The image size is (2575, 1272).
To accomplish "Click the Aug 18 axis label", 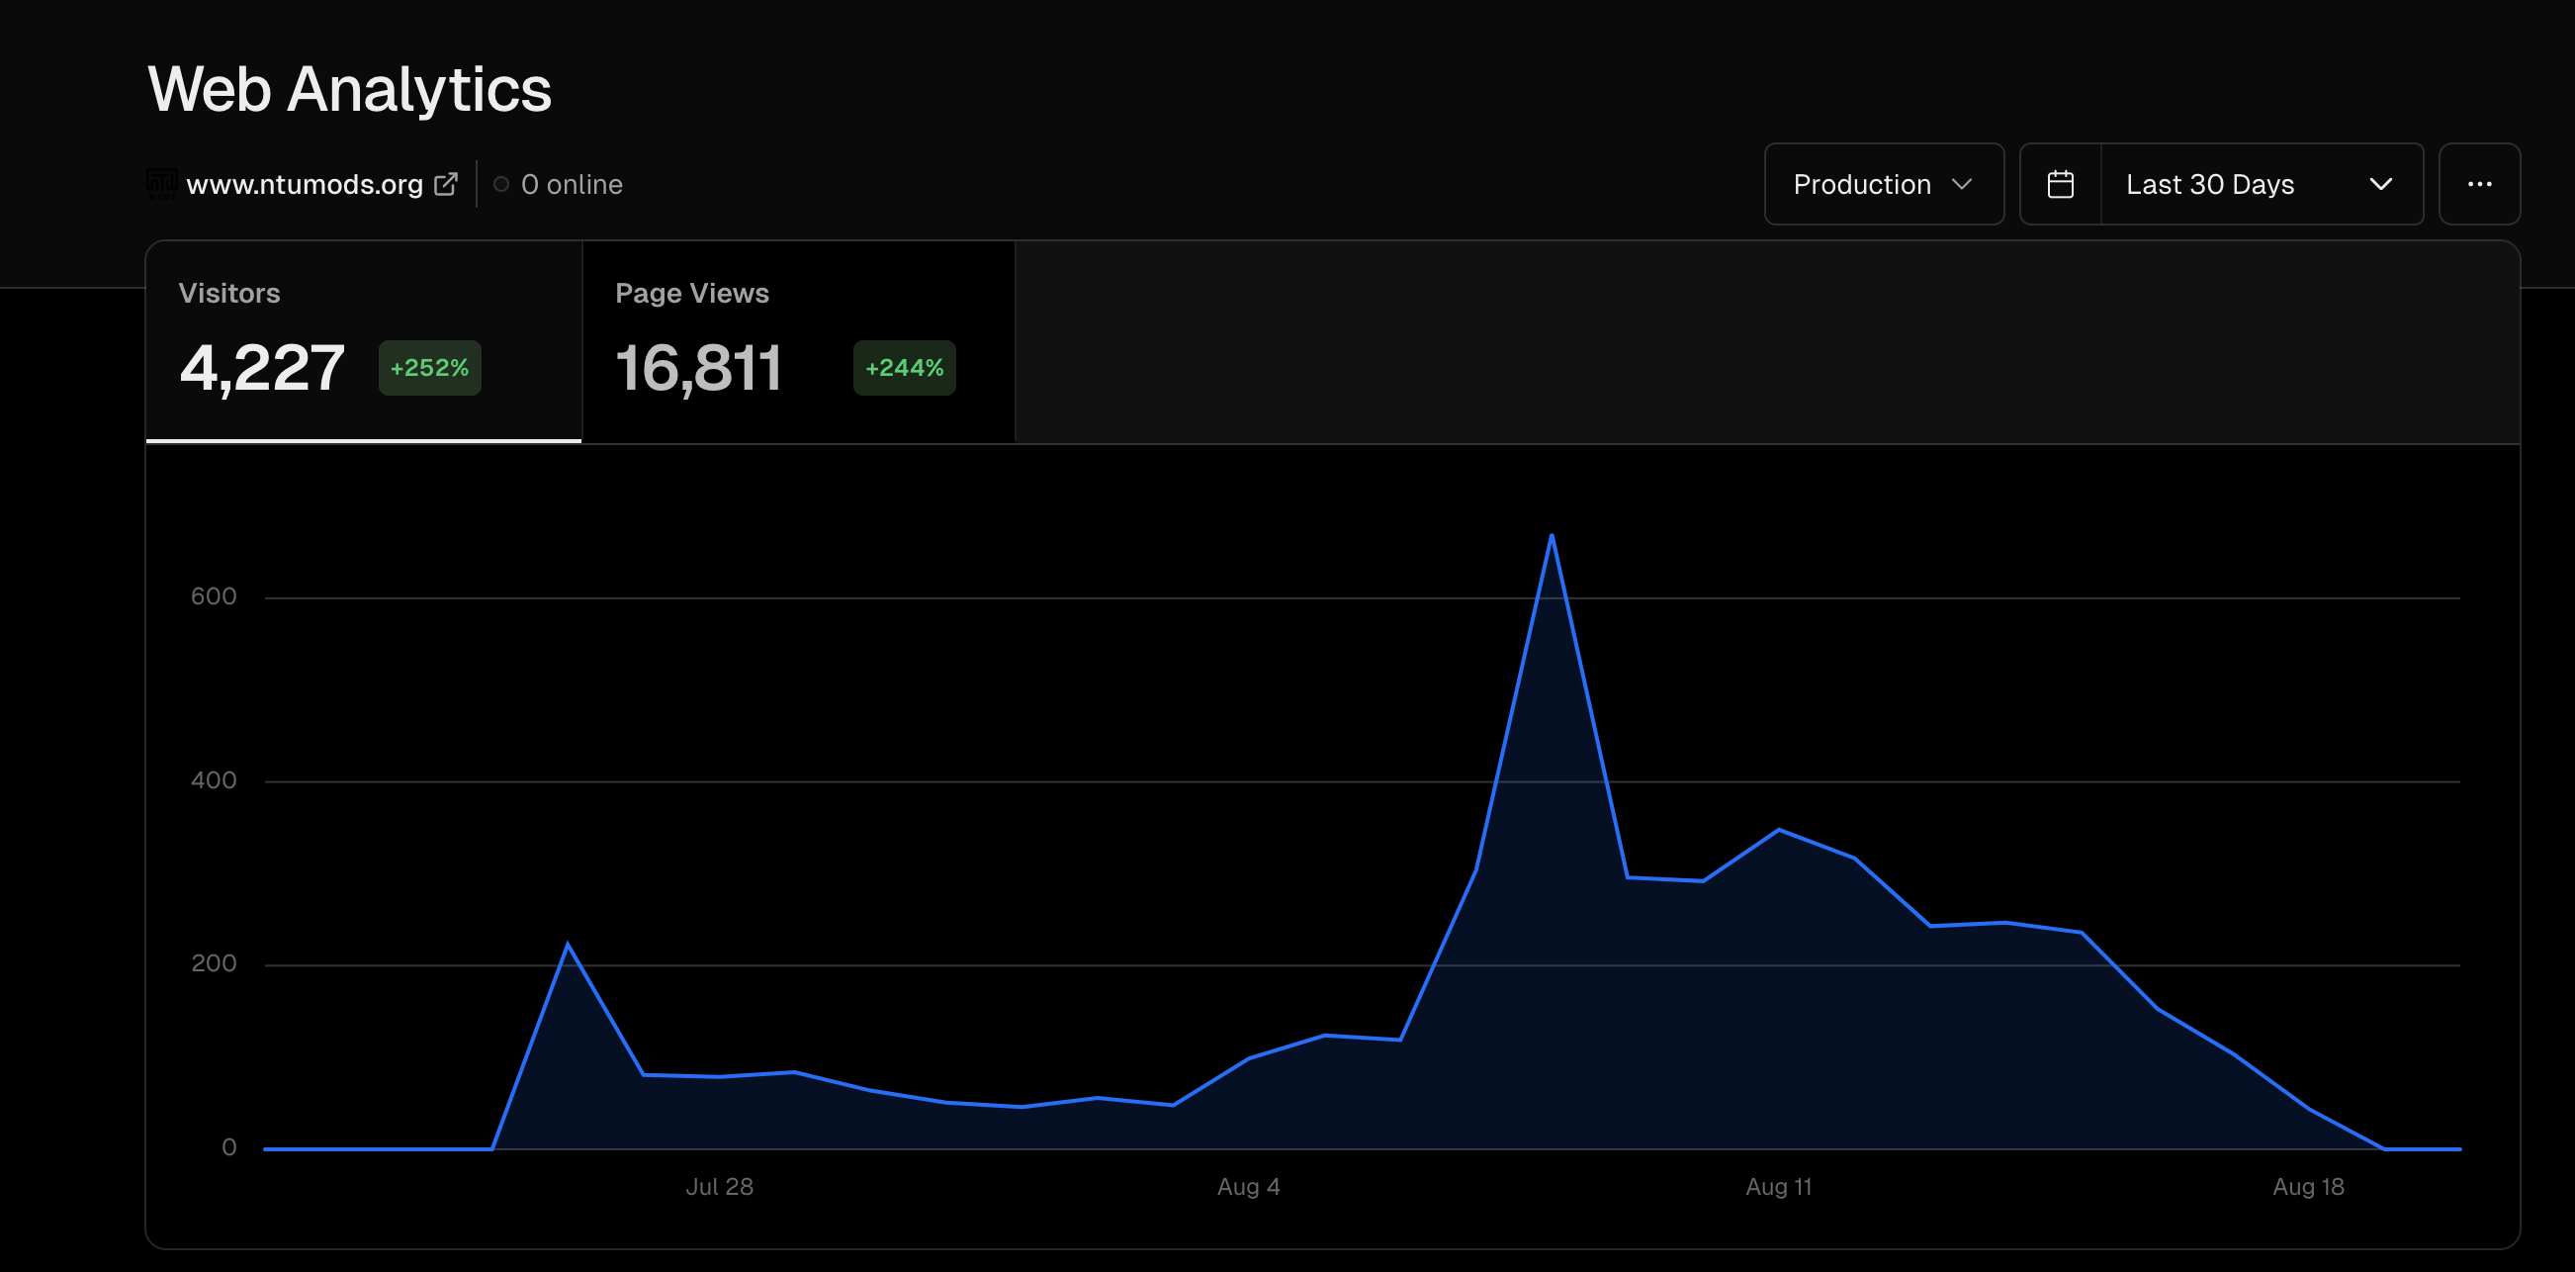I will pos(2308,1187).
